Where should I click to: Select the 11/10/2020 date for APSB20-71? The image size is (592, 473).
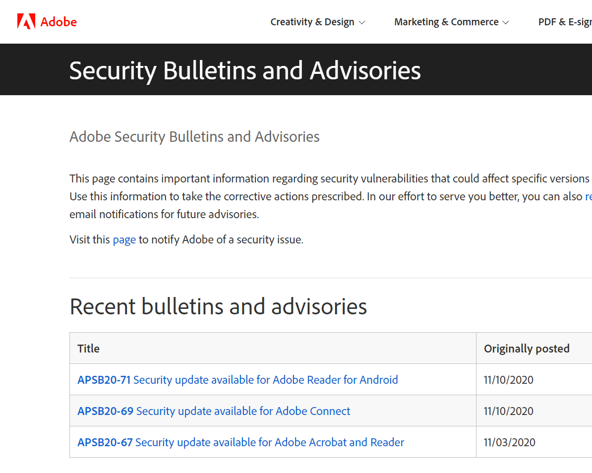[508, 380]
